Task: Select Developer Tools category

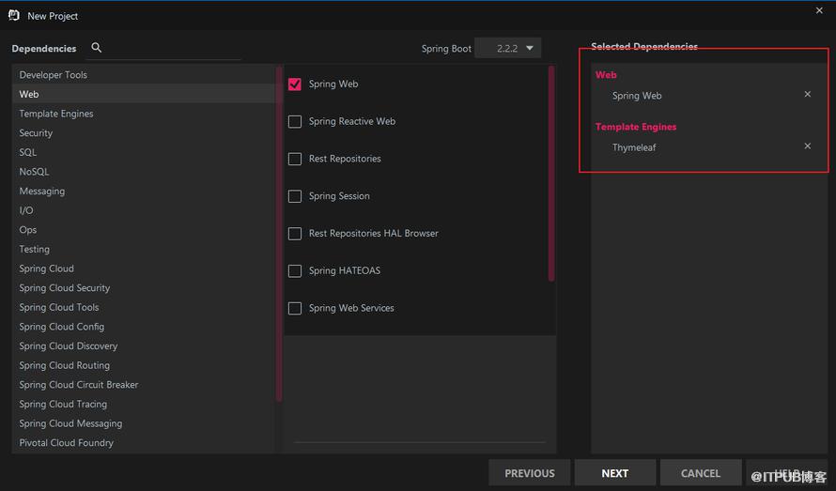Action: (143, 75)
